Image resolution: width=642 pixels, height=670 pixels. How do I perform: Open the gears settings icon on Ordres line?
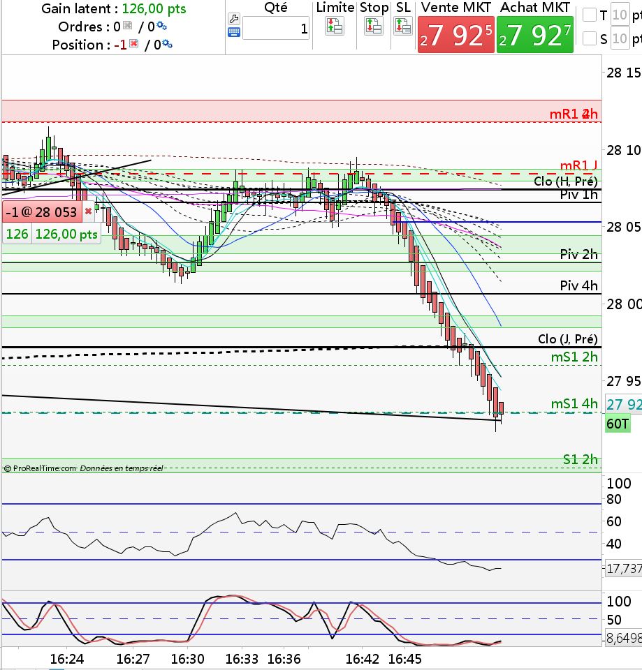tap(161, 26)
